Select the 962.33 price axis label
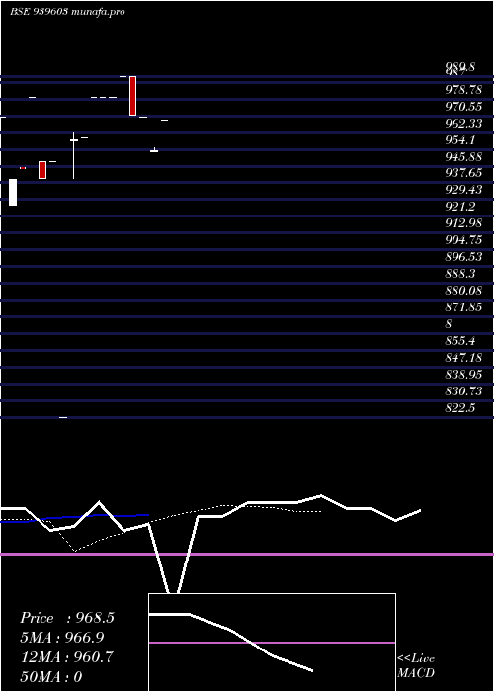This screenshot has height=692, width=494. [463, 124]
